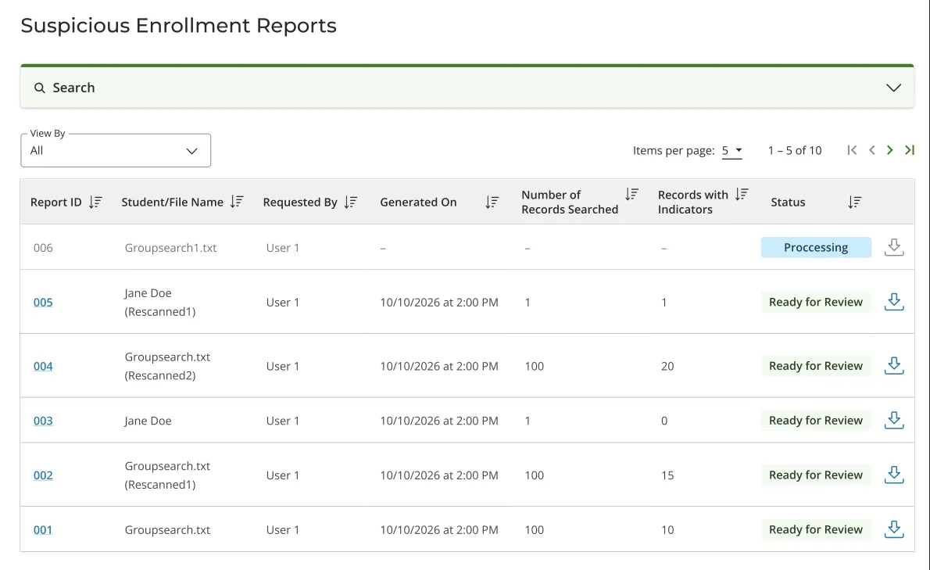This screenshot has height=570, width=930.
Task: Sort by Generated On column
Action: 492,203
